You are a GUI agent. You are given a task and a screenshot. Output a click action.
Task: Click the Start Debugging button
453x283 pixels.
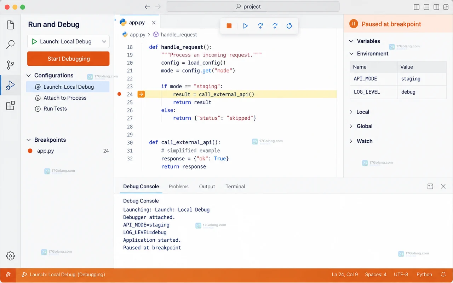tap(68, 59)
